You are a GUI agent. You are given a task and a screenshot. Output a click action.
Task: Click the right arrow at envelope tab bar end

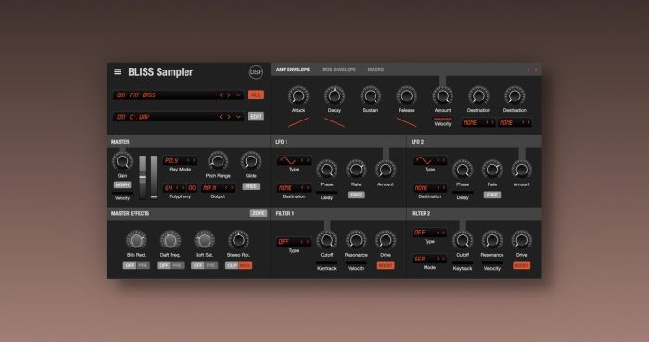point(536,70)
